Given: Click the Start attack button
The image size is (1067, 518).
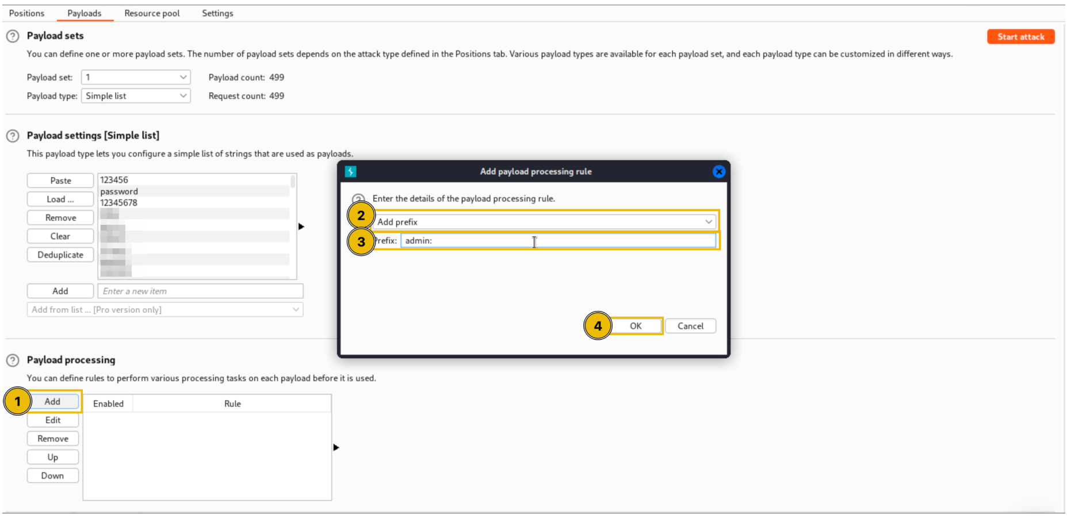Looking at the screenshot, I should 1020,37.
